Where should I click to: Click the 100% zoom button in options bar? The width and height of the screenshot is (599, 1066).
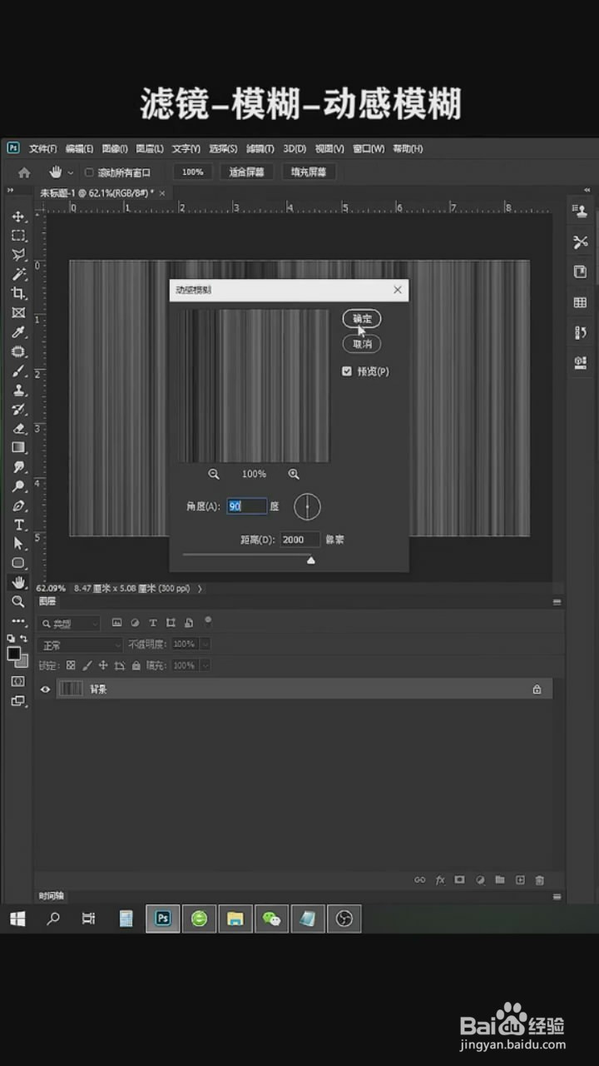coord(192,172)
